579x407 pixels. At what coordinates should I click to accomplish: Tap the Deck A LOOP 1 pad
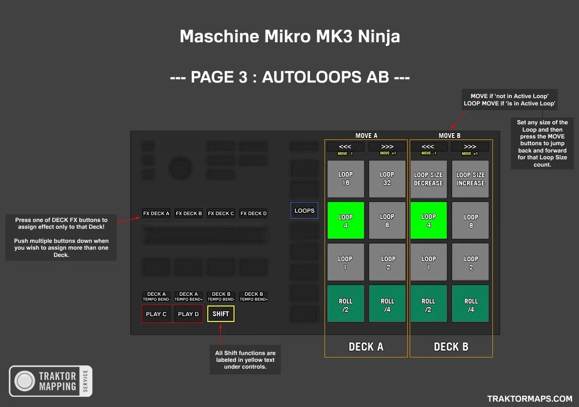[x=345, y=262]
